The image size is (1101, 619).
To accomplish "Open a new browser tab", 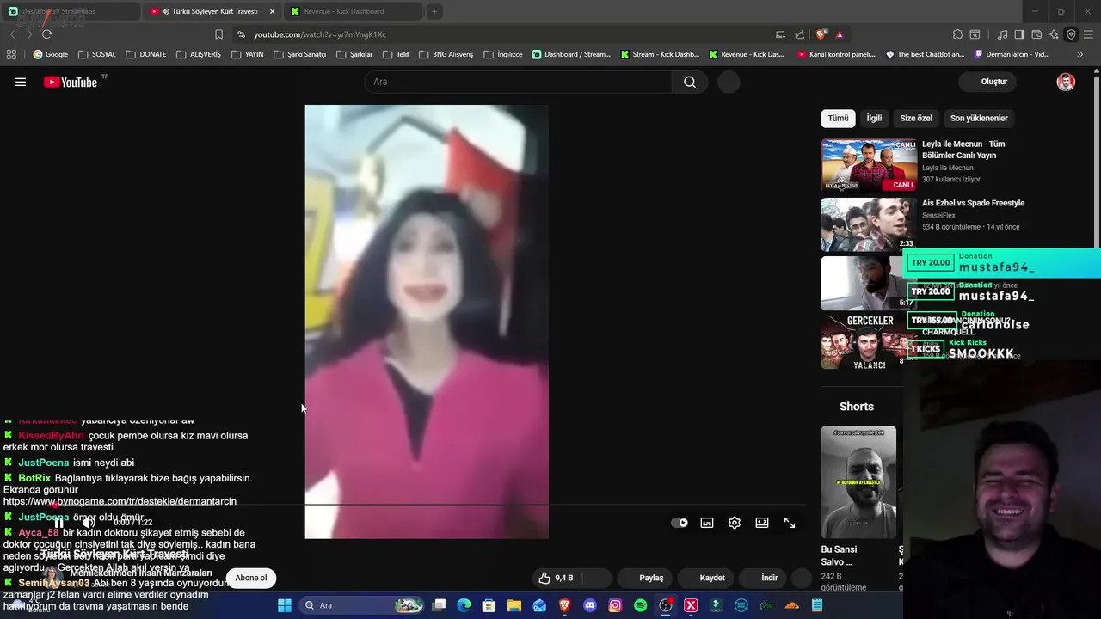I will (434, 11).
